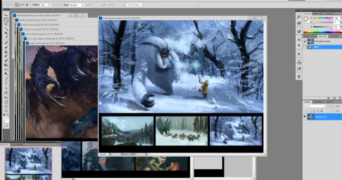Select the Clone Stamp tool
Viewport: 342px width, 180px height.
coord(6,52)
